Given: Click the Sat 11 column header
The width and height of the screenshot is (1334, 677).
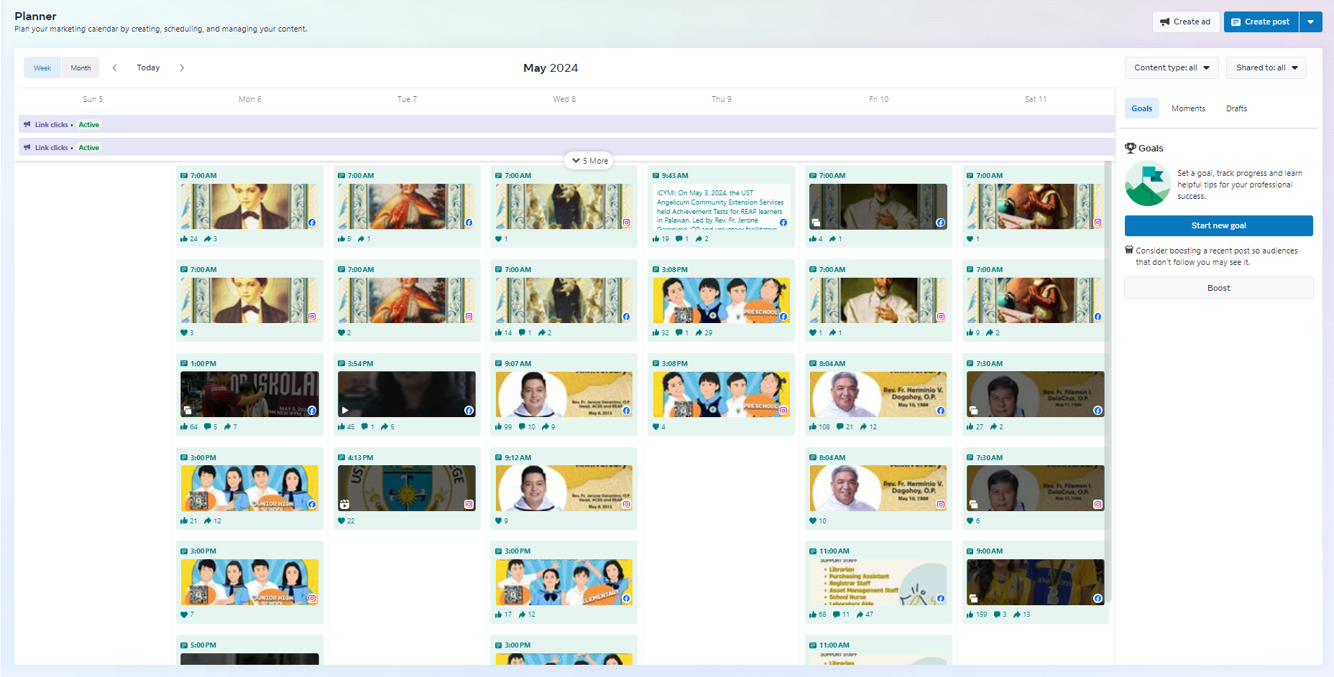Looking at the screenshot, I should 1036,99.
